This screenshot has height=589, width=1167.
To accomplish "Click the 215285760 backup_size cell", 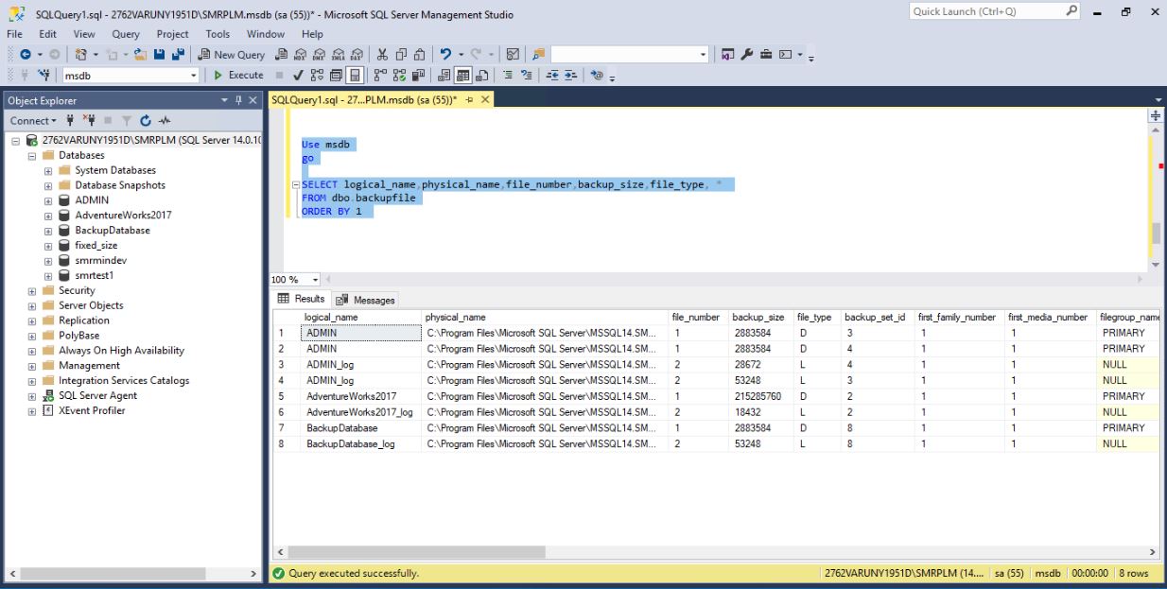I will (x=759, y=396).
